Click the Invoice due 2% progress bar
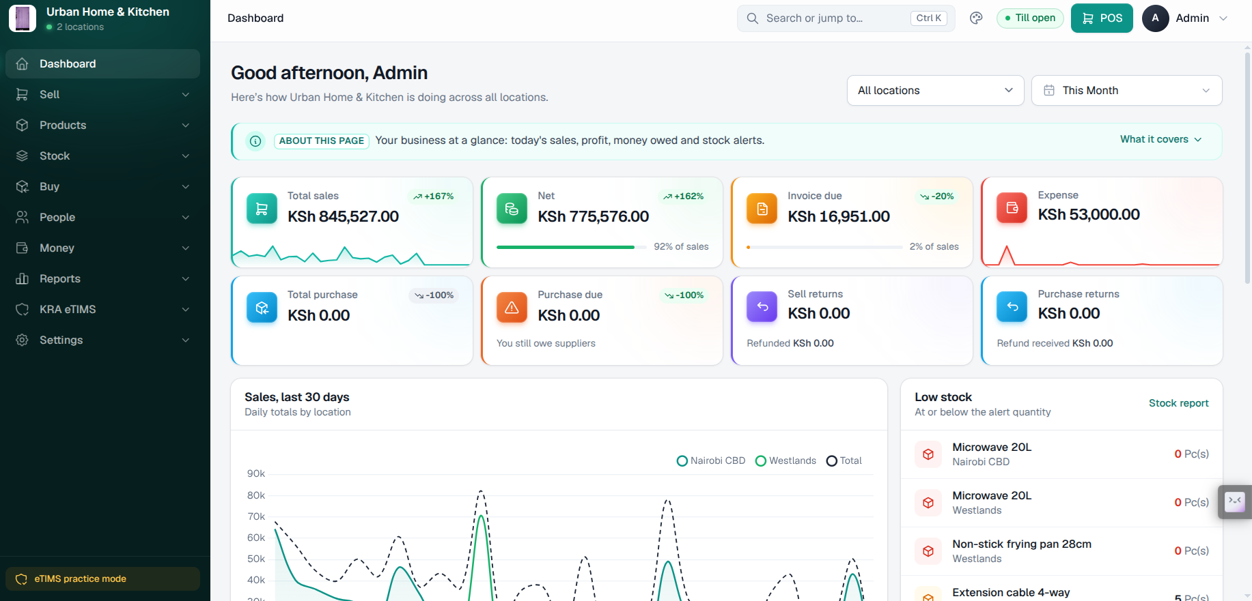Image resolution: width=1252 pixels, height=601 pixels. [824, 247]
